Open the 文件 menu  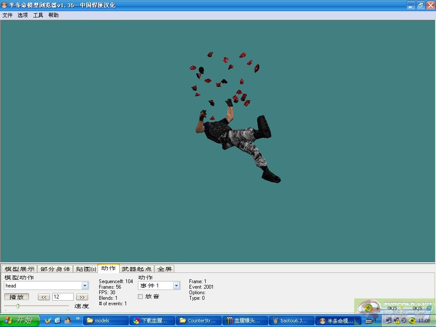pyautogui.click(x=8, y=15)
